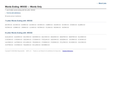Screen dimensions: 135x101
Task: Select the word INKWOOD
Action: (25, 27)
